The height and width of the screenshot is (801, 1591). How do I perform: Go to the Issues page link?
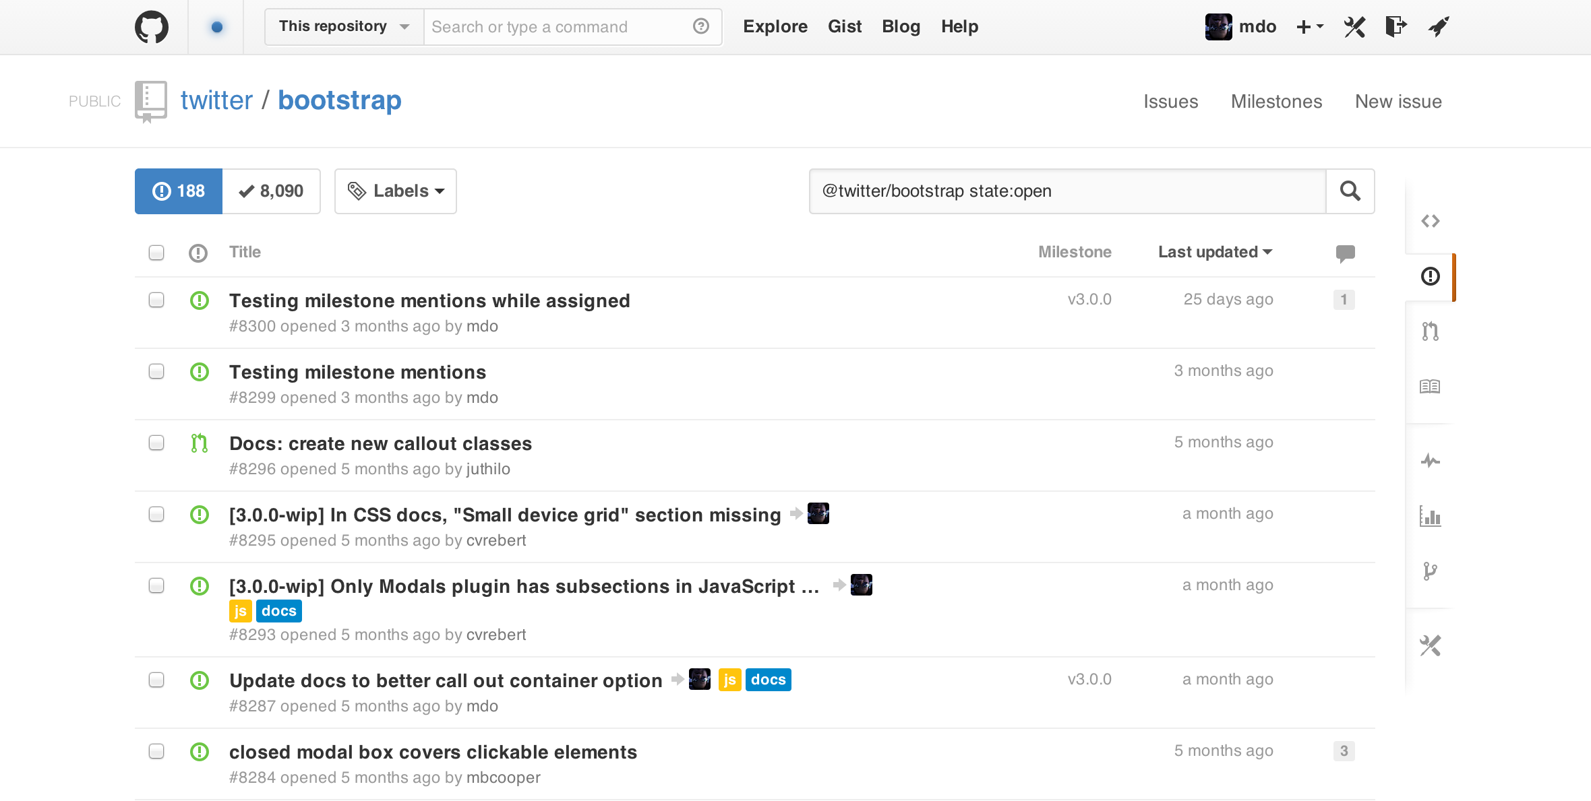tap(1170, 102)
